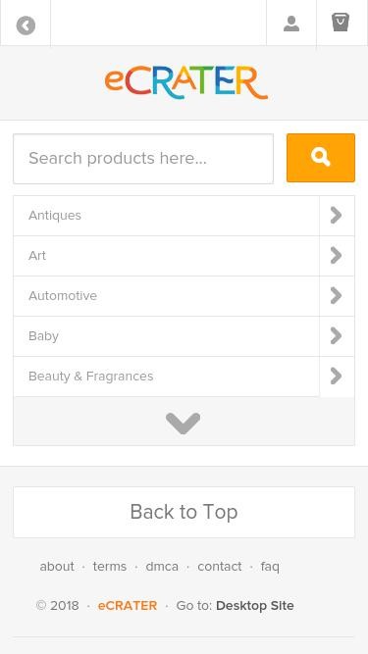Open the user account icon
Image resolution: width=368 pixels, height=654 pixels.
coord(291,24)
